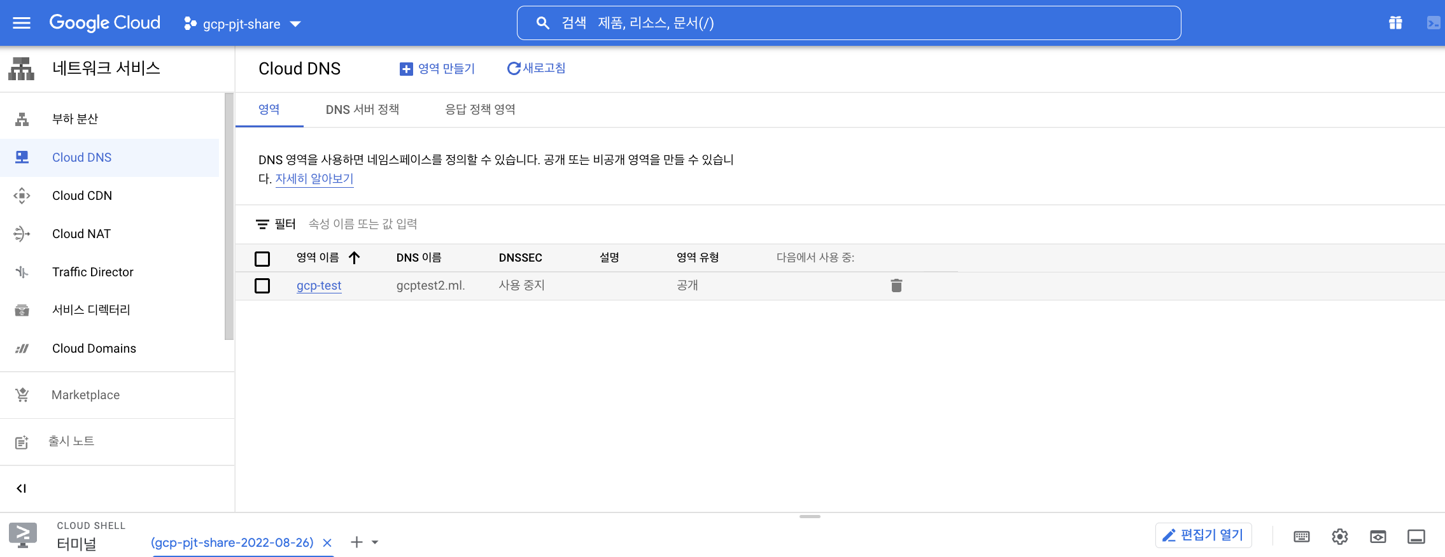Click the DNSSEC column header
1445x557 pixels.
pos(520,258)
